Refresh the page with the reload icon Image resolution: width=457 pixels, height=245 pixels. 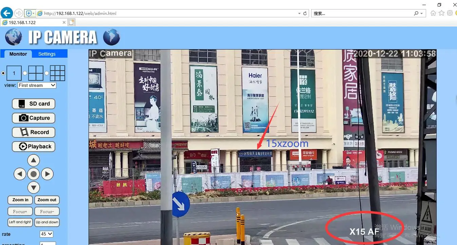305,14
